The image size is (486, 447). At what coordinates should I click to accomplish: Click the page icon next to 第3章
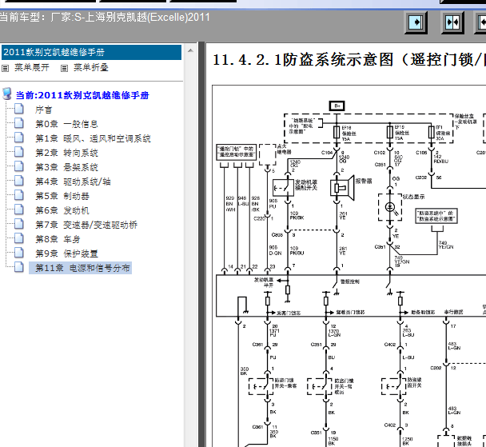click(x=19, y=166)
